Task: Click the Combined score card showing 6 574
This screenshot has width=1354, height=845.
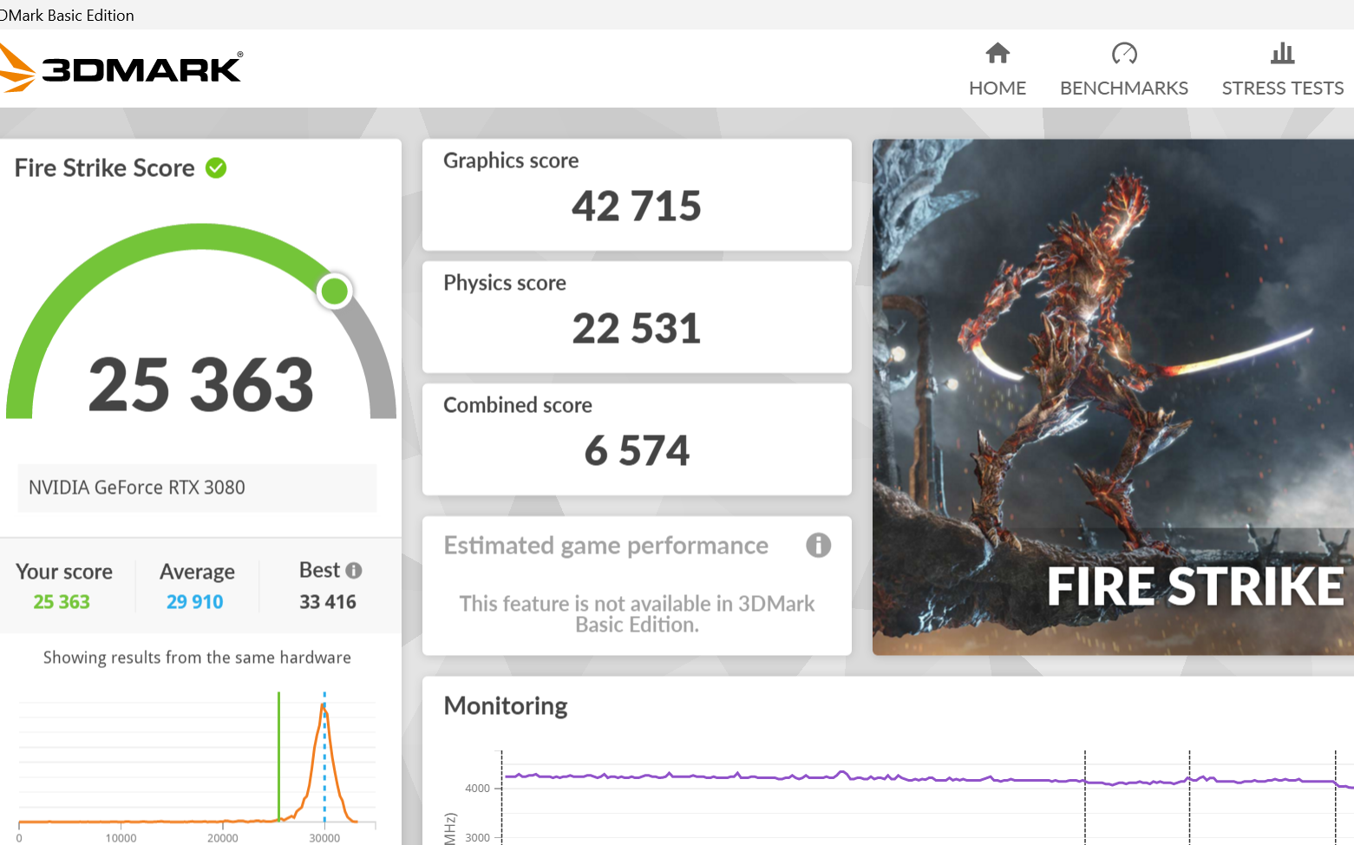Action: click(x=636, y=440)
